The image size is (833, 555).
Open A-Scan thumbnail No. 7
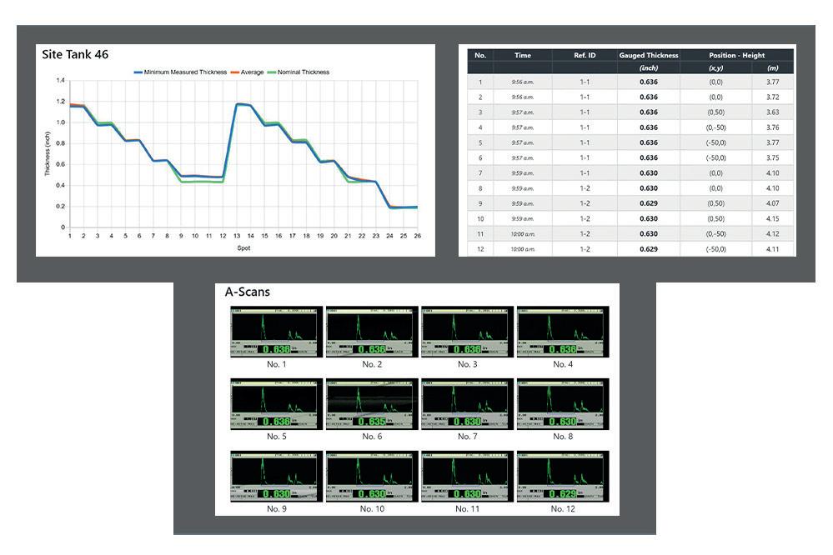(x=468, y=404)
